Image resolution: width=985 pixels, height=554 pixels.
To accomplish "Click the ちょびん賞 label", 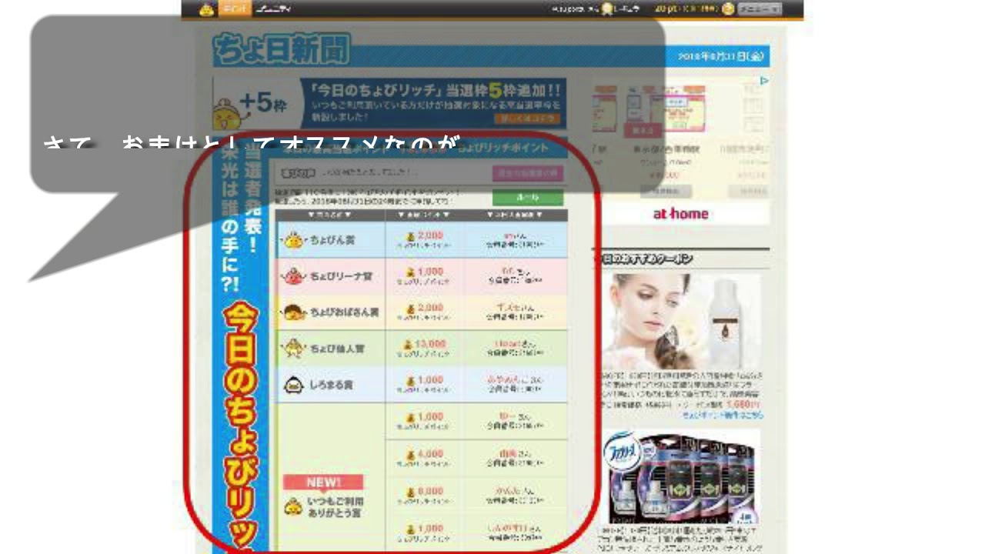I will point(332,241).
